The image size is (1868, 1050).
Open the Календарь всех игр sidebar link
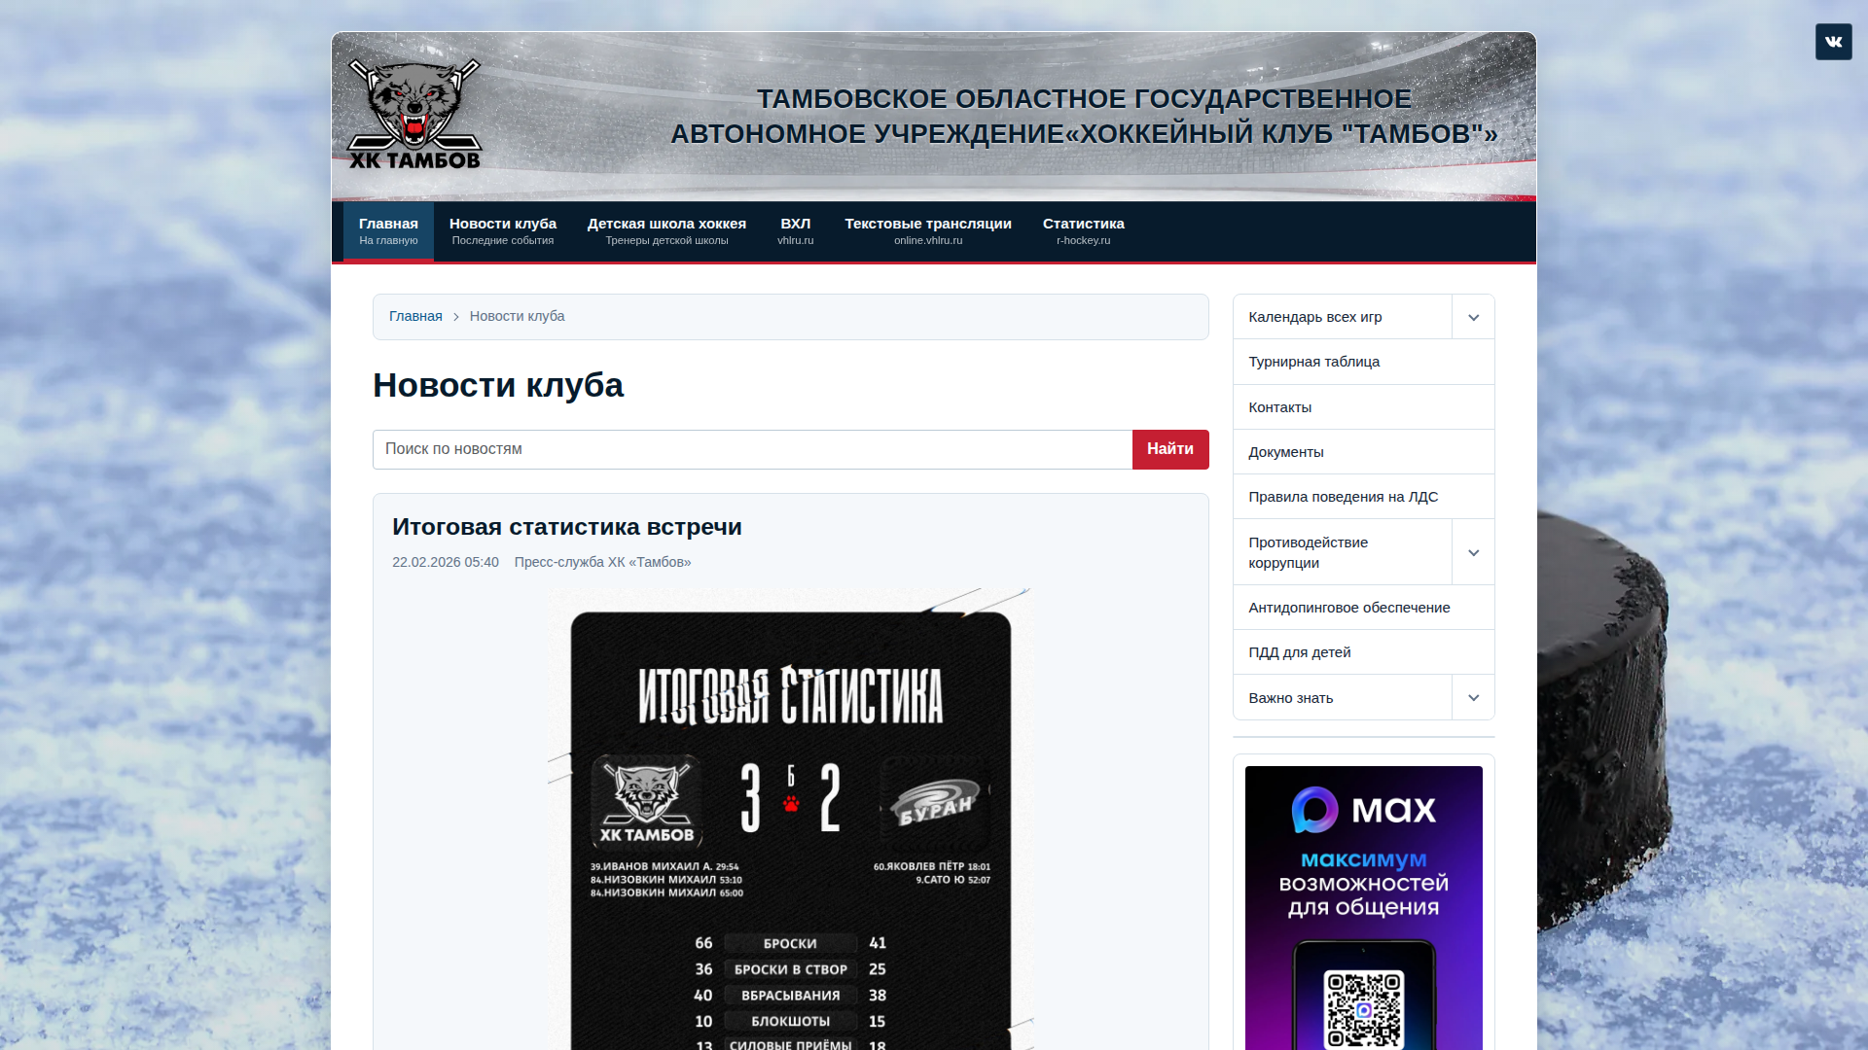click(1343, 317)
